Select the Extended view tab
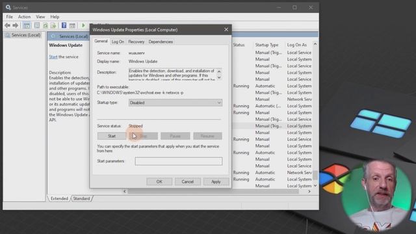 59,198
